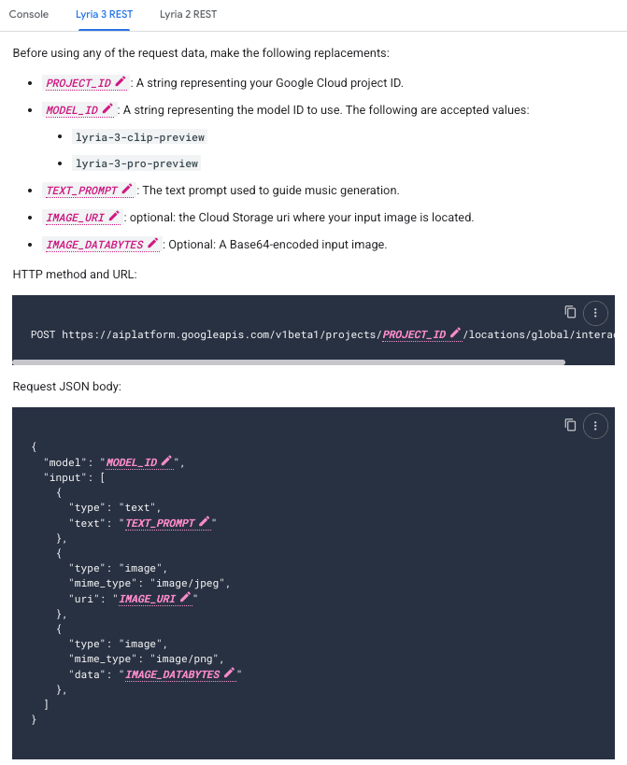Edit PROJECT_ID inside the POST URL
Viewport: 627px width, 765px height.
click(x=457, y=333)
